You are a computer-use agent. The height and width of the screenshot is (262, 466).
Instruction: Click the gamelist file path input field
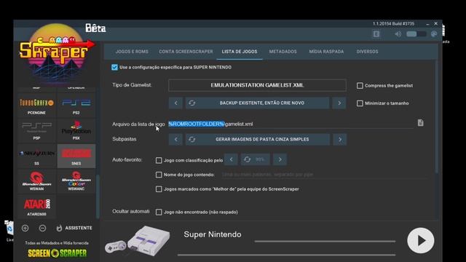[x=291, y=124]
